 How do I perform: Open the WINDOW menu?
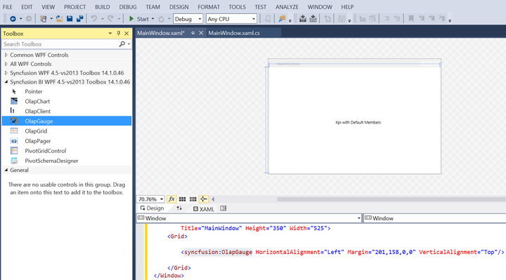(x=320, y=7)
